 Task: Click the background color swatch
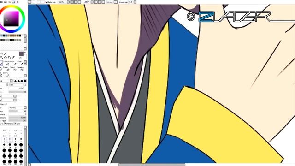24,57
